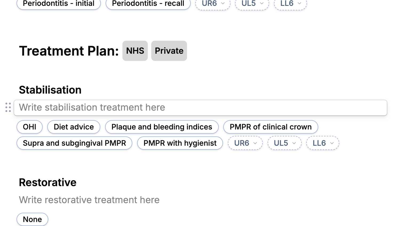Open the top UR6 tooth dropdown
398x226 pixels.
click(213, 4)
